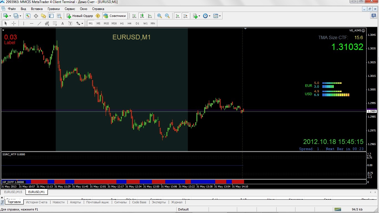This screenshot has height=213, width=379.
Task: Select the text A tool
Action: [62, 23]
